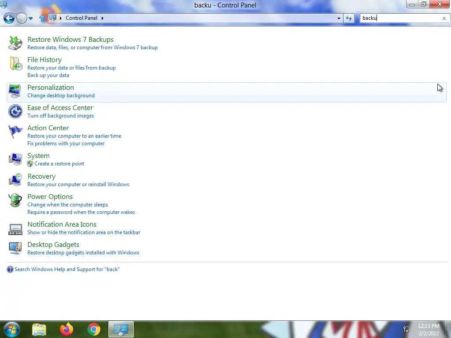451x338 pixels.
Task: Click the Control Panel breadcrumb
Action: (81, 18)
